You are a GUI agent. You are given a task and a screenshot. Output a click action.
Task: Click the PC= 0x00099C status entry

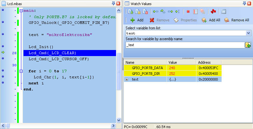(x=135, y=127)
